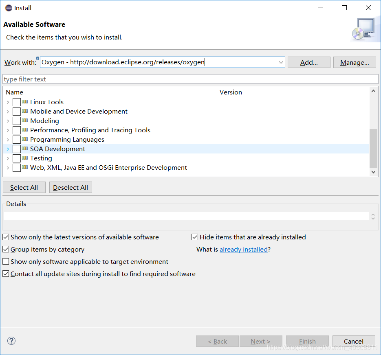Expand Performance, Profiling and Tracing Tools node

coord(8,130)
